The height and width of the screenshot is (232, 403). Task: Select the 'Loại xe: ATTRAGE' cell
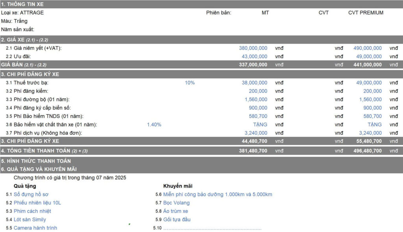tap(22, 13)
